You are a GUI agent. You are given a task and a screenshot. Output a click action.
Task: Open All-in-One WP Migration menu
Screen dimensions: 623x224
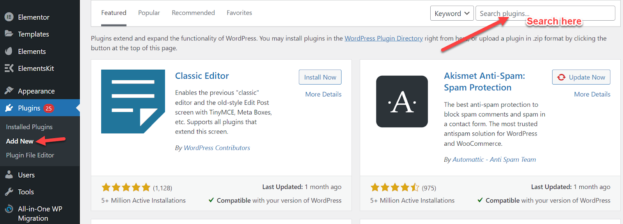click(40, 213)
